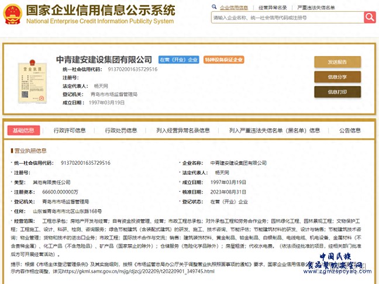Click the company title 中青建安建设集团有限公司
379x284 pixels.
click(x=104, y=60)
